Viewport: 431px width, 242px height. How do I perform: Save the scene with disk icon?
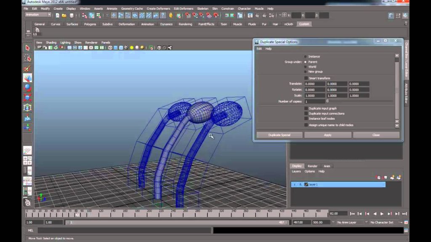pos(72,16)
